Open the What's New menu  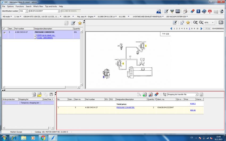click(x=38, y=6)
